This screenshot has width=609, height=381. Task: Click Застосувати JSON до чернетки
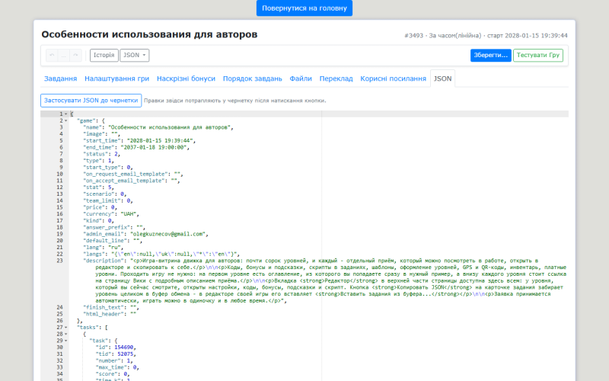pyautogui.click(x=91, y=101)
